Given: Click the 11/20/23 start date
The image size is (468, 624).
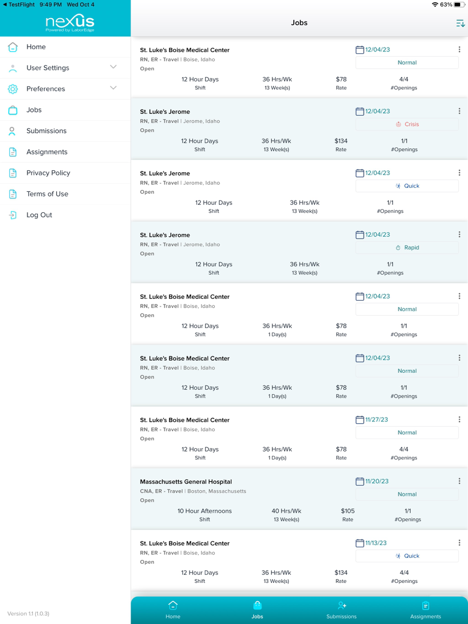Looking at the screenshot, I should [x=377, y=481].
